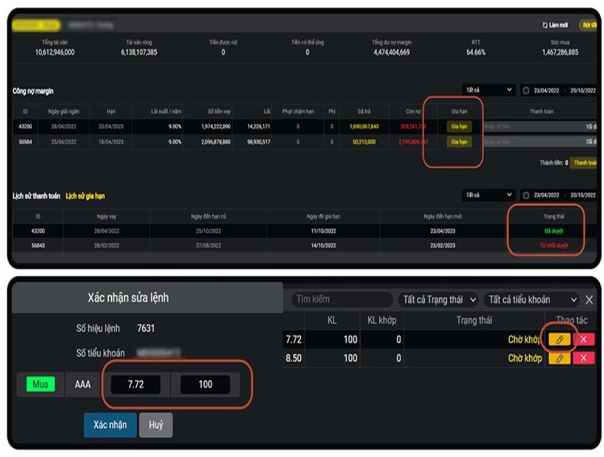Image resolution: width=604 pixels, height=457 pixels.
Task: Click the Tìm kiếm search field
Action: coord(341,300)
